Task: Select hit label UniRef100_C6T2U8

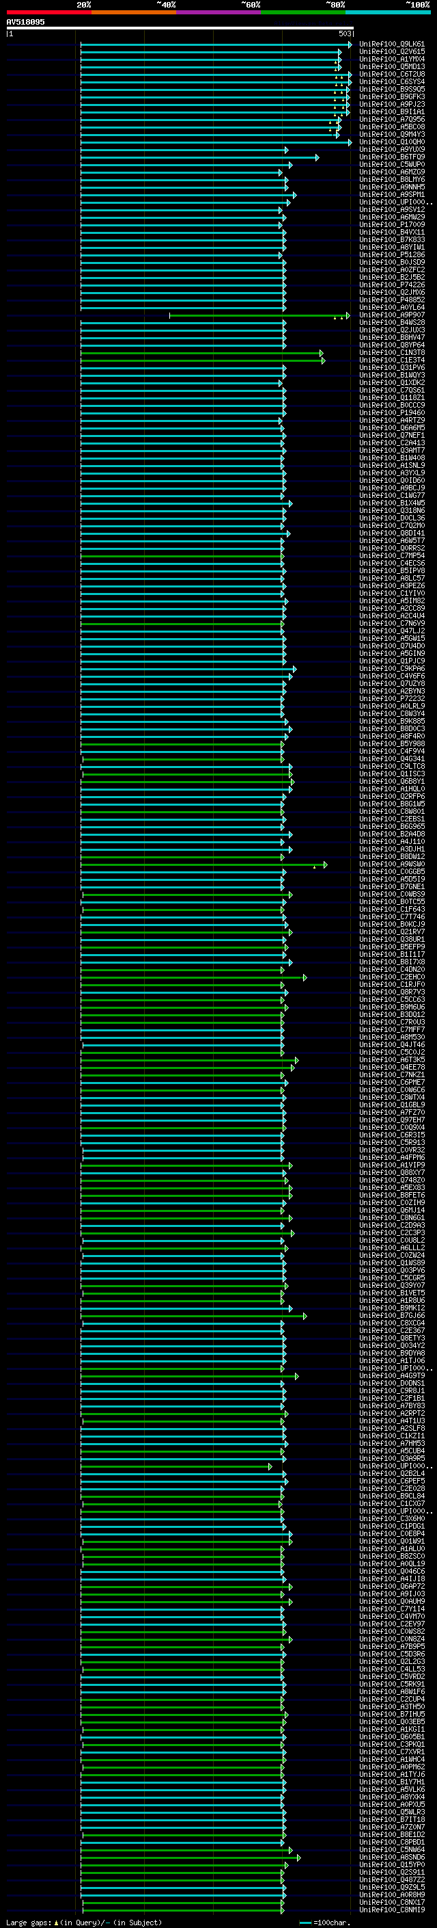Action: coord(392,74)
